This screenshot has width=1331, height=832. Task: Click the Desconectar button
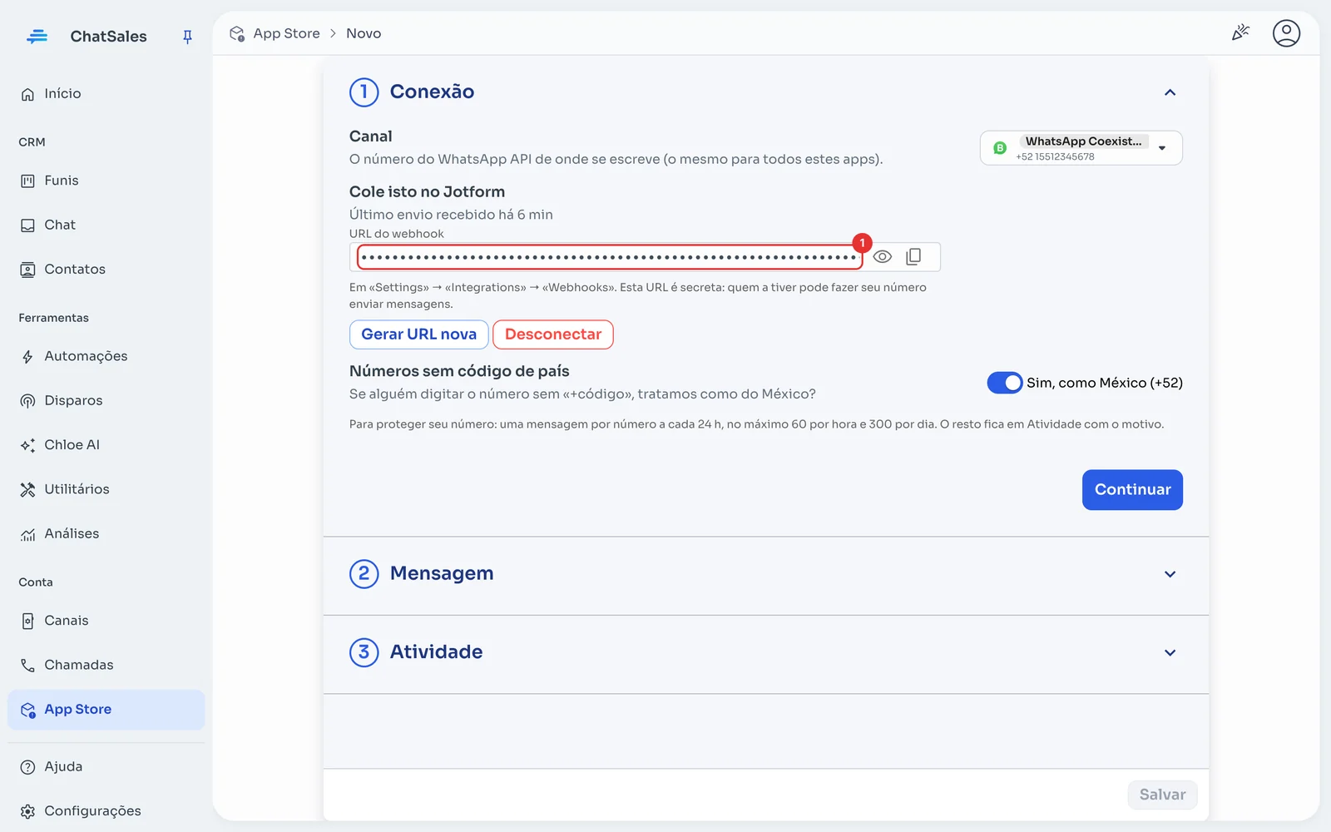(553, 334)
